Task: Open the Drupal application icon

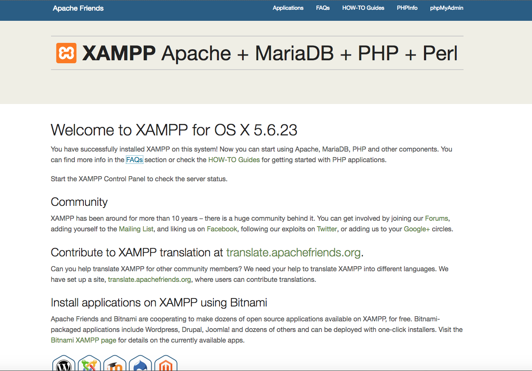Action: coord(140,363)
